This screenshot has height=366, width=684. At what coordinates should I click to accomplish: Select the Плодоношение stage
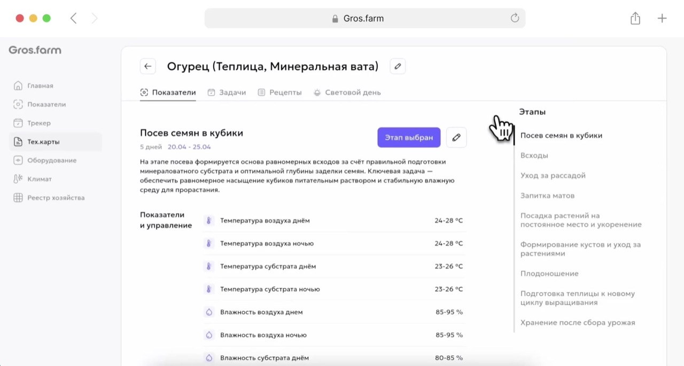(x=549, y=274)
